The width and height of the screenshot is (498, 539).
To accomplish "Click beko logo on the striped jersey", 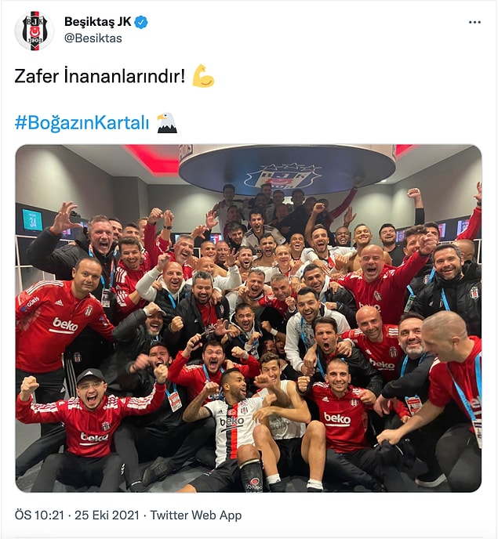I will 231,421.
